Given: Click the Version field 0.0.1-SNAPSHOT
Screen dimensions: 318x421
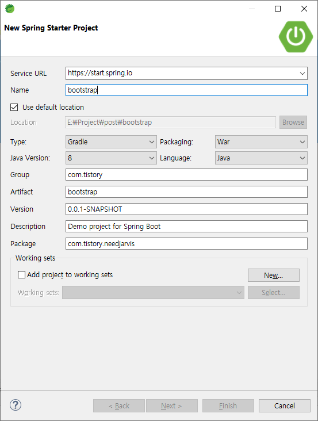Looking at the screenshot, I should tap(186, 209).
